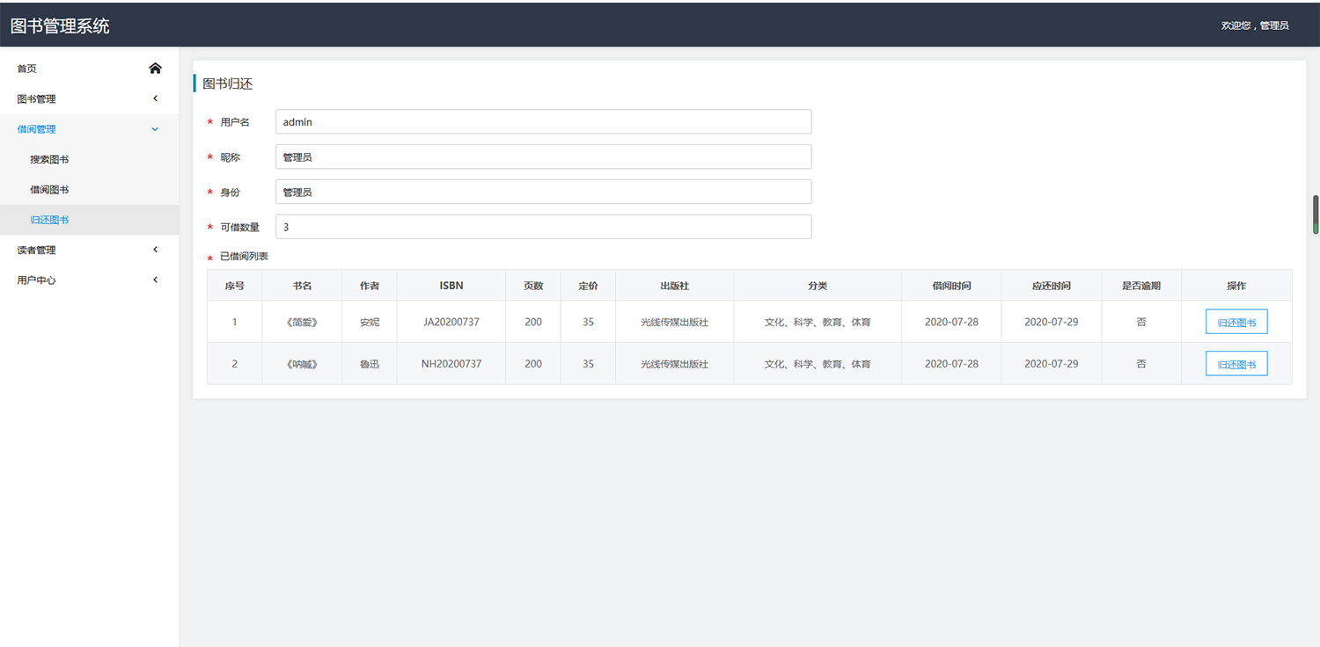The image size is (1320, 647).
Task: Click the 借阅时间 column header
Action: [x=951, y=286]
